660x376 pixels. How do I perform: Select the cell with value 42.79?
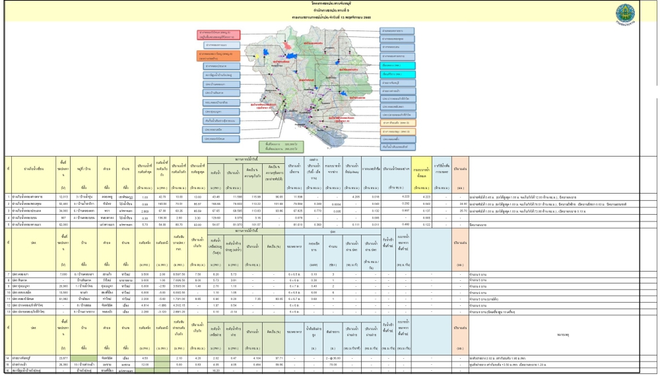tap(160, 197)
